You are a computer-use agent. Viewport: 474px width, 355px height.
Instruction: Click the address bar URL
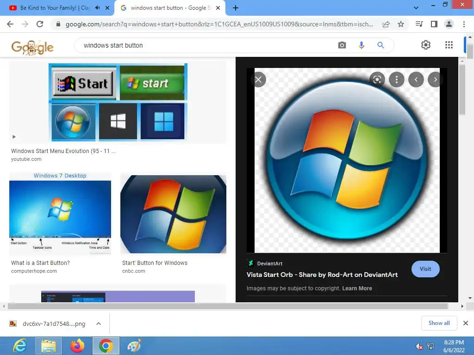coord(219,24)
